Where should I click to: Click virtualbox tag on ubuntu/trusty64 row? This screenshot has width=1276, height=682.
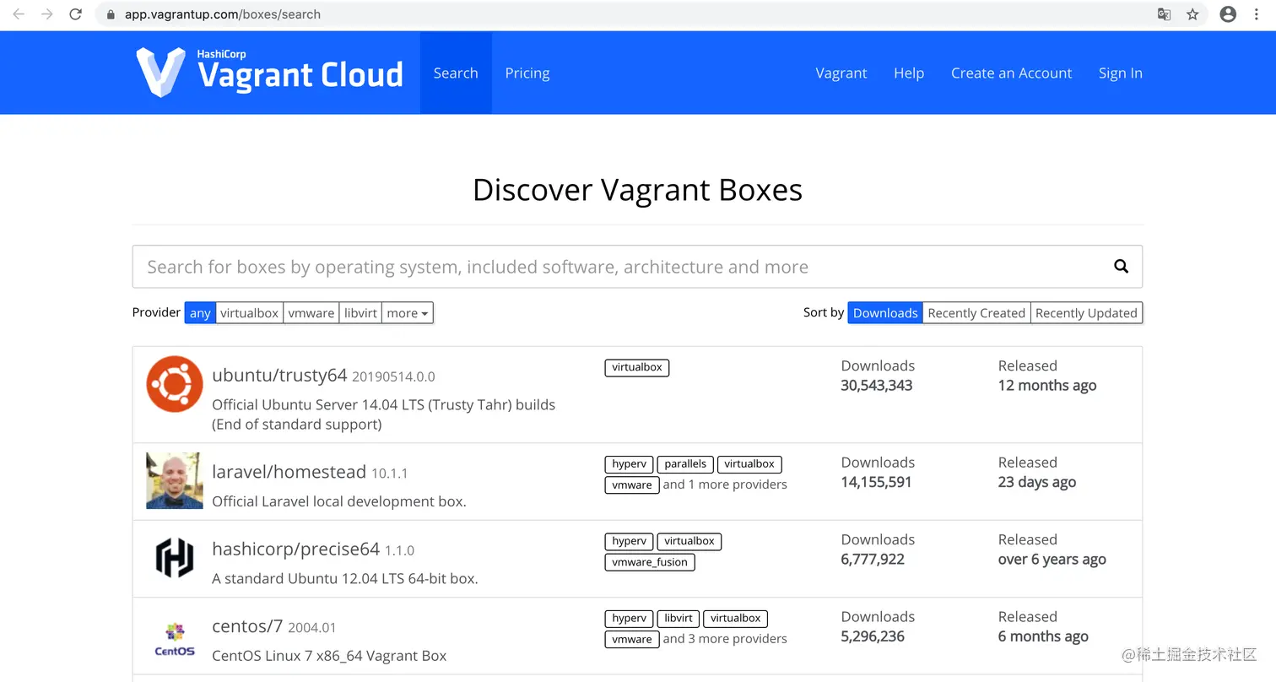pyautogui.click(x=637, y=368)
